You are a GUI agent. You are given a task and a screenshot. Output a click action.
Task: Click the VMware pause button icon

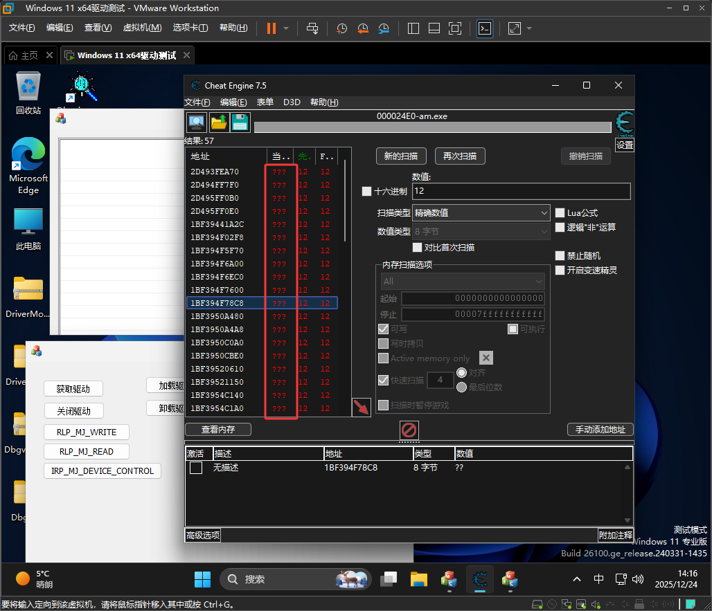point(272,28)
